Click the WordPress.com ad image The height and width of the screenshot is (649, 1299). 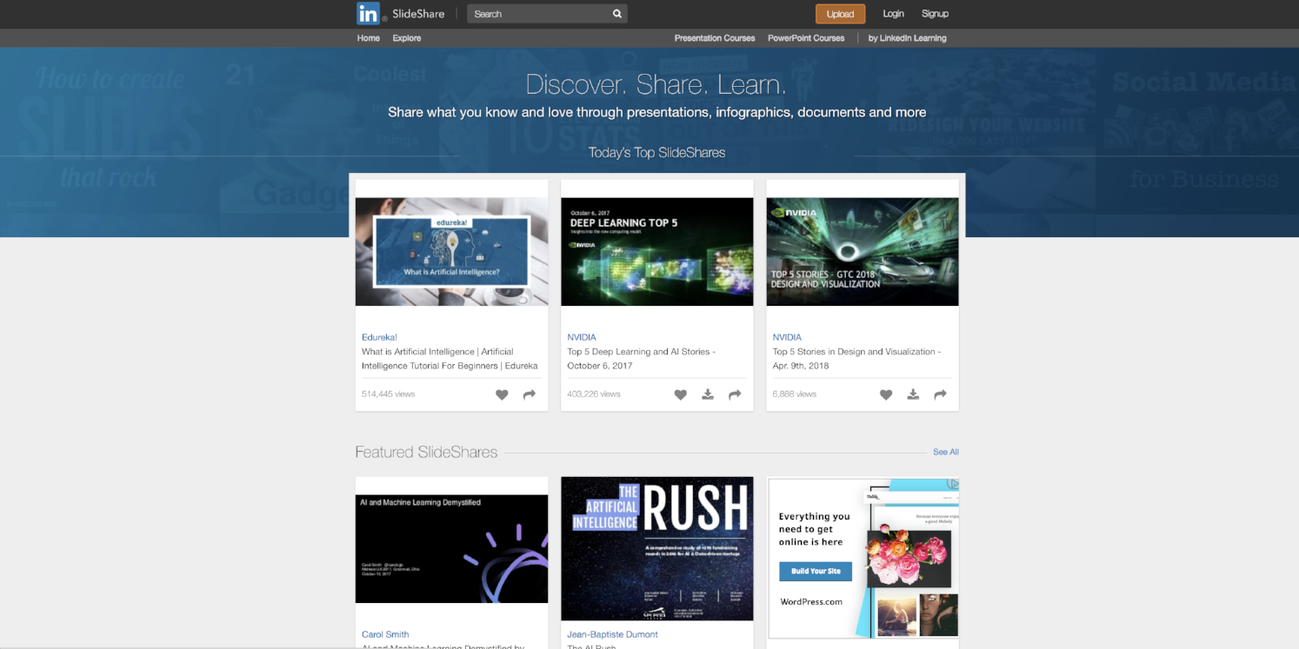tap(863, 558)
